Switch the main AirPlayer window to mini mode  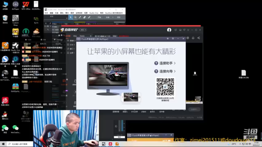click(173, 39)
